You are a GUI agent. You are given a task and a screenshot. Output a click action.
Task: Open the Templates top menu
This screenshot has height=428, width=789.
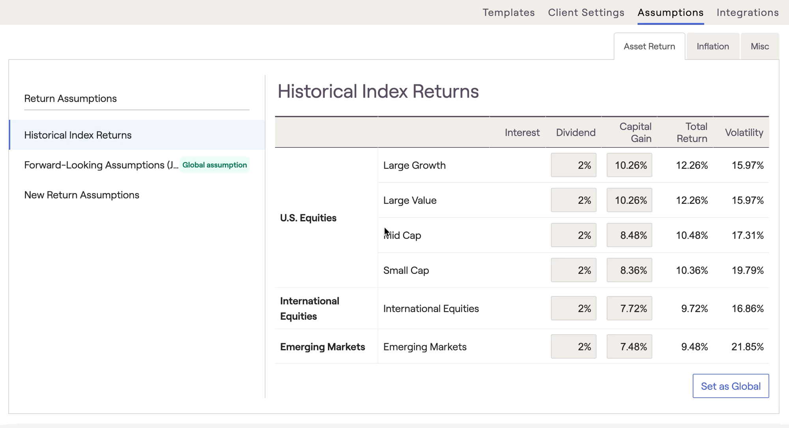pyautogui.click(x=509, y=12)
